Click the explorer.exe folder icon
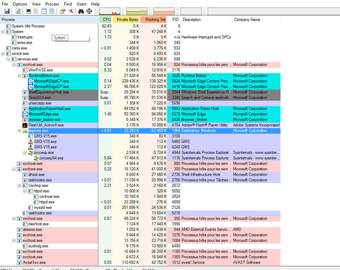Screen dimensions: 340x270 click(25, 131)
